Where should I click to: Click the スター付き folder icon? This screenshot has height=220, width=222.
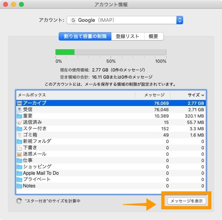pos(19,129)
